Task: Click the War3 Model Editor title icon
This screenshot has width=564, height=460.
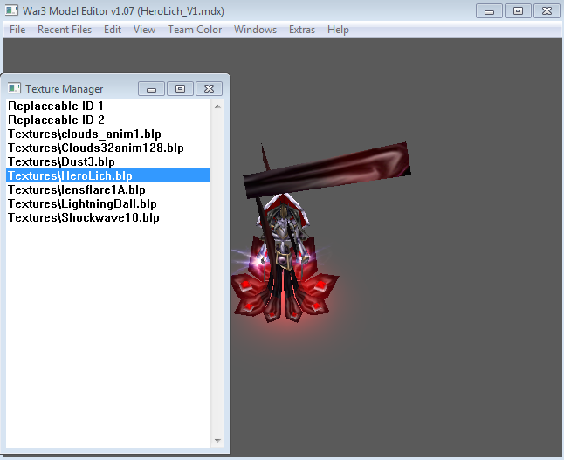Action: [12, 10]
